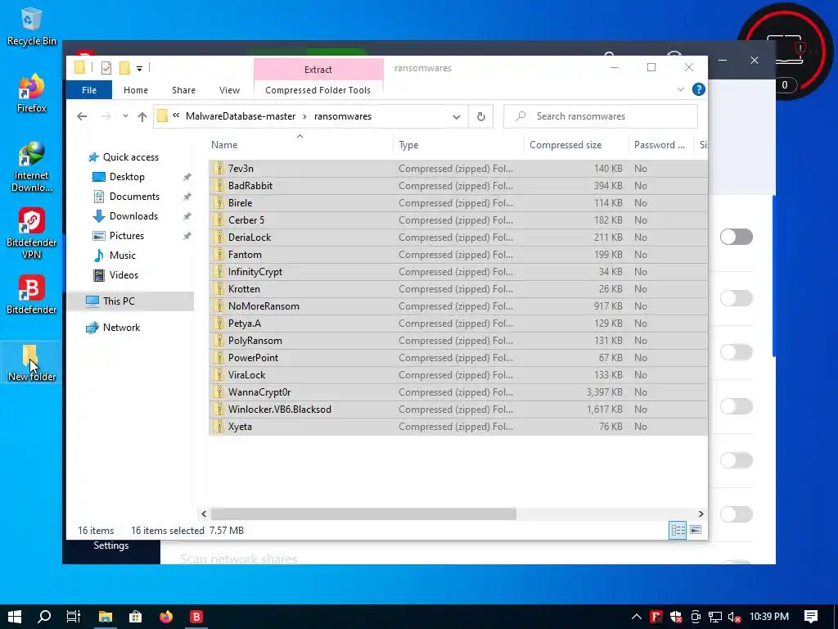Click New folder quick access toolbar icon
The height and width of the screenshot is (629, 838).
pos(124,68)
